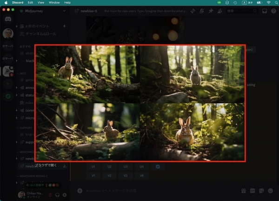Toggle channel notification mute bell
279x201 pixels.
[x=202, y=11]
